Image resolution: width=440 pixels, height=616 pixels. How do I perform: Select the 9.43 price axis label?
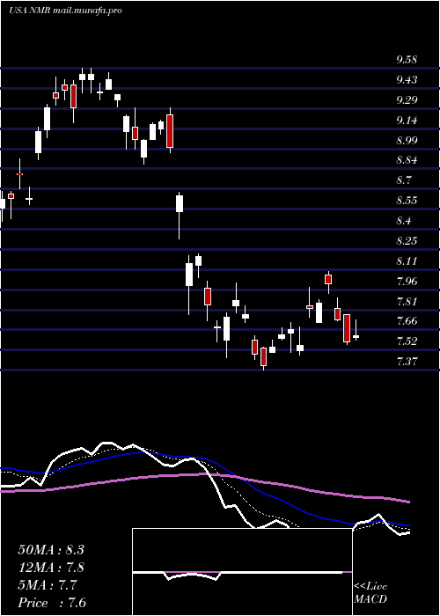click(407, 80)
